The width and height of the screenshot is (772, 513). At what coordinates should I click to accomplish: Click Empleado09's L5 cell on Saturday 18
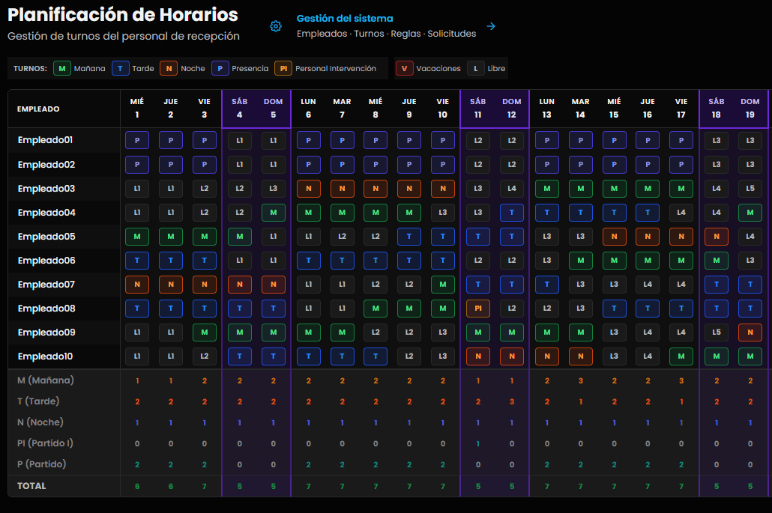(717, 333)
